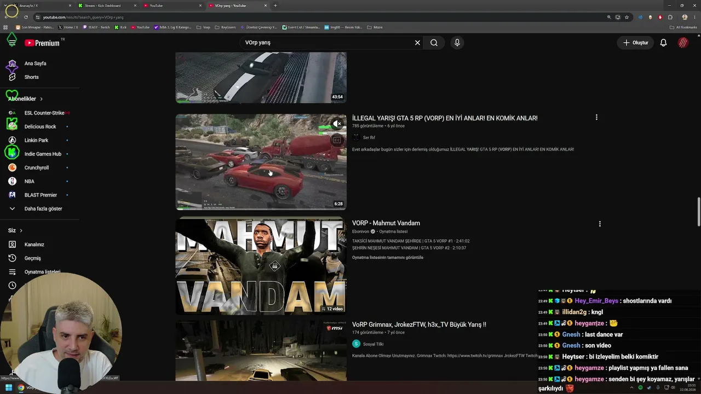Click the Oluştur create button
Viewport: 701px width, 394px height.
635,43
